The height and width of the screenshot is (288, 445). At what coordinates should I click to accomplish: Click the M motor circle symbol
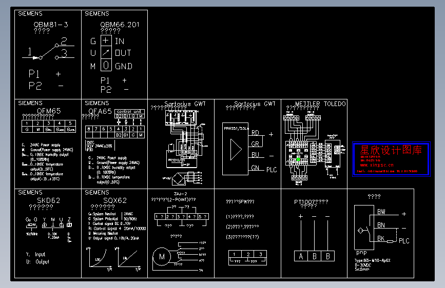162,257
